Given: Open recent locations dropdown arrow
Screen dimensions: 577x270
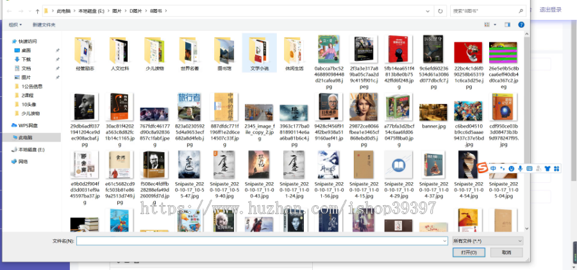Looking at the screenshot, I should 28,12.
